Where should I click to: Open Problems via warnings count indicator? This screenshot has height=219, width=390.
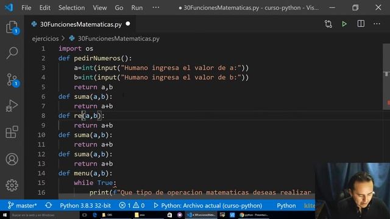139,206
